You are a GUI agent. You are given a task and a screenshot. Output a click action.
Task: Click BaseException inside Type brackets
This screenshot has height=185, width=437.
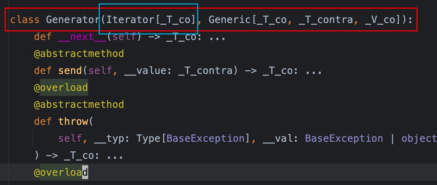tap(205, 138)
